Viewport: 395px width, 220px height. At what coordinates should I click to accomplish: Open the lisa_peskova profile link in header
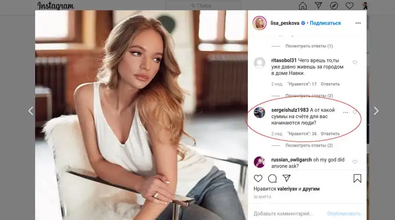click(285, 23)
